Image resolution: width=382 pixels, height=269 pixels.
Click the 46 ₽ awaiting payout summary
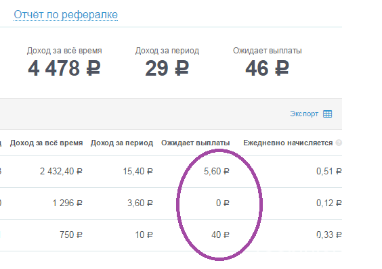(268, 68)
